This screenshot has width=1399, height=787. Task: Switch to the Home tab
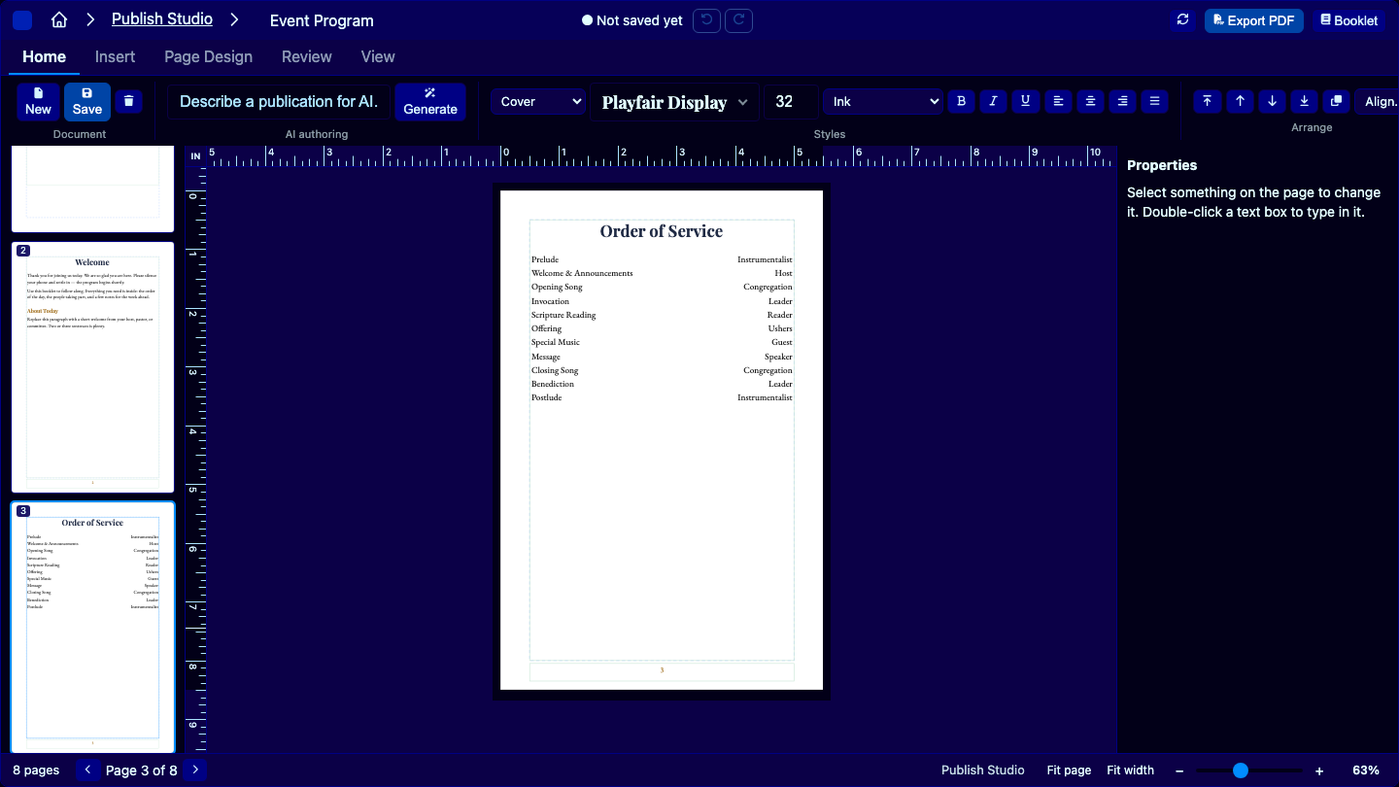45,56
